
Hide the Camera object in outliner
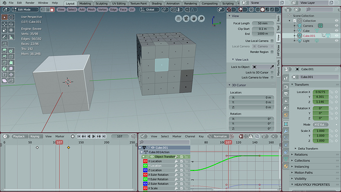337,26
